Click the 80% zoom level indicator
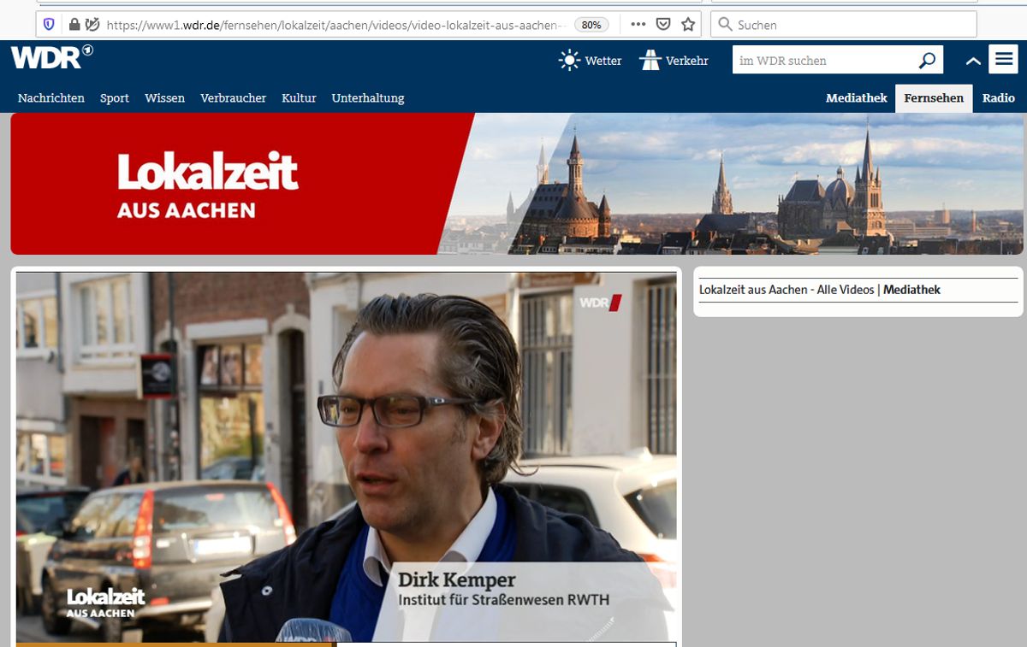 (x=591, y=25)
